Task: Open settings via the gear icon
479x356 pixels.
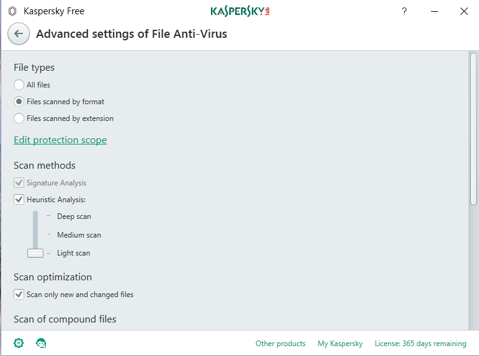Action: tap(19, 343)
